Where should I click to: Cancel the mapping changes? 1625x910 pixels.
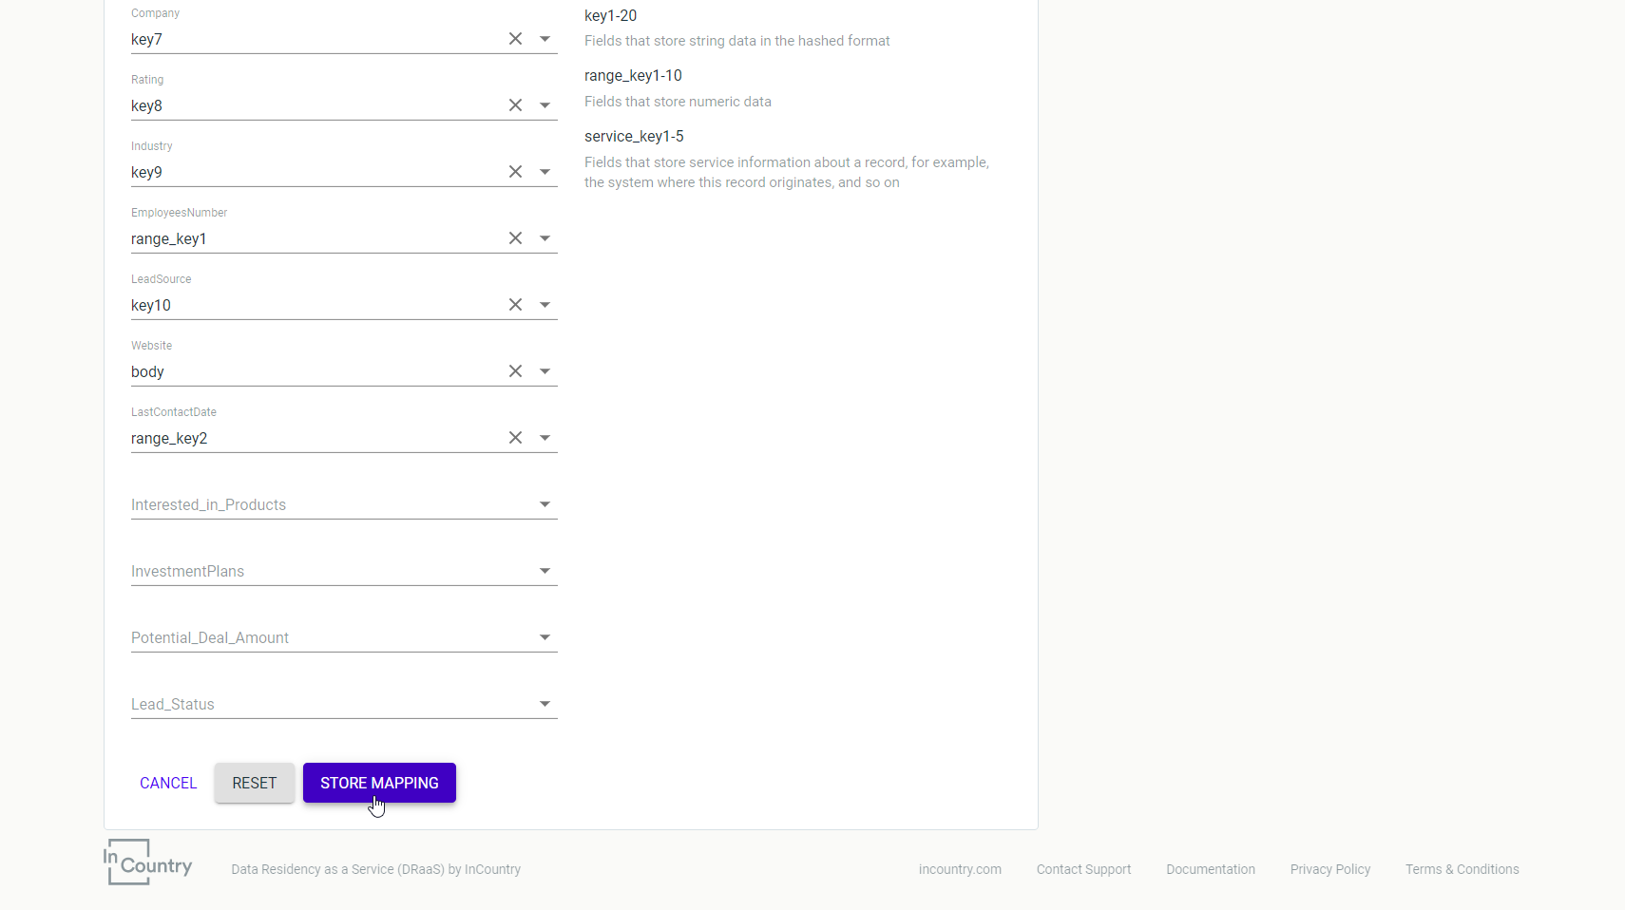pos(168,783)
